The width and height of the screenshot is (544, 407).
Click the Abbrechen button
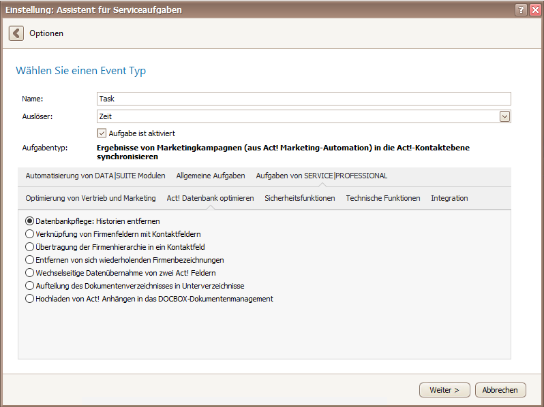click(x=500, y=390)
